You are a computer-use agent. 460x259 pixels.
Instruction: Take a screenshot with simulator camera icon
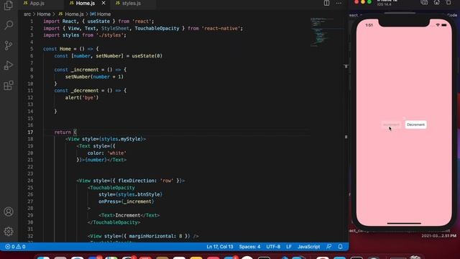pyautogui.click(x=424, y=2)
